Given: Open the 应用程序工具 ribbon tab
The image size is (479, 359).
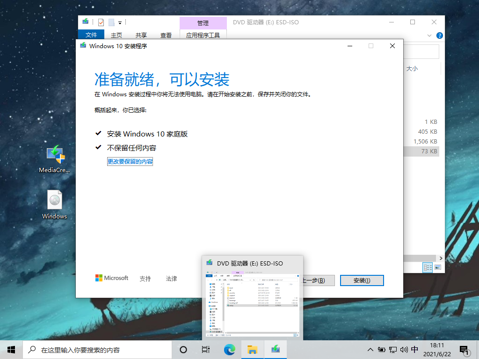Looking at the screenshot, I should [203, 35].
